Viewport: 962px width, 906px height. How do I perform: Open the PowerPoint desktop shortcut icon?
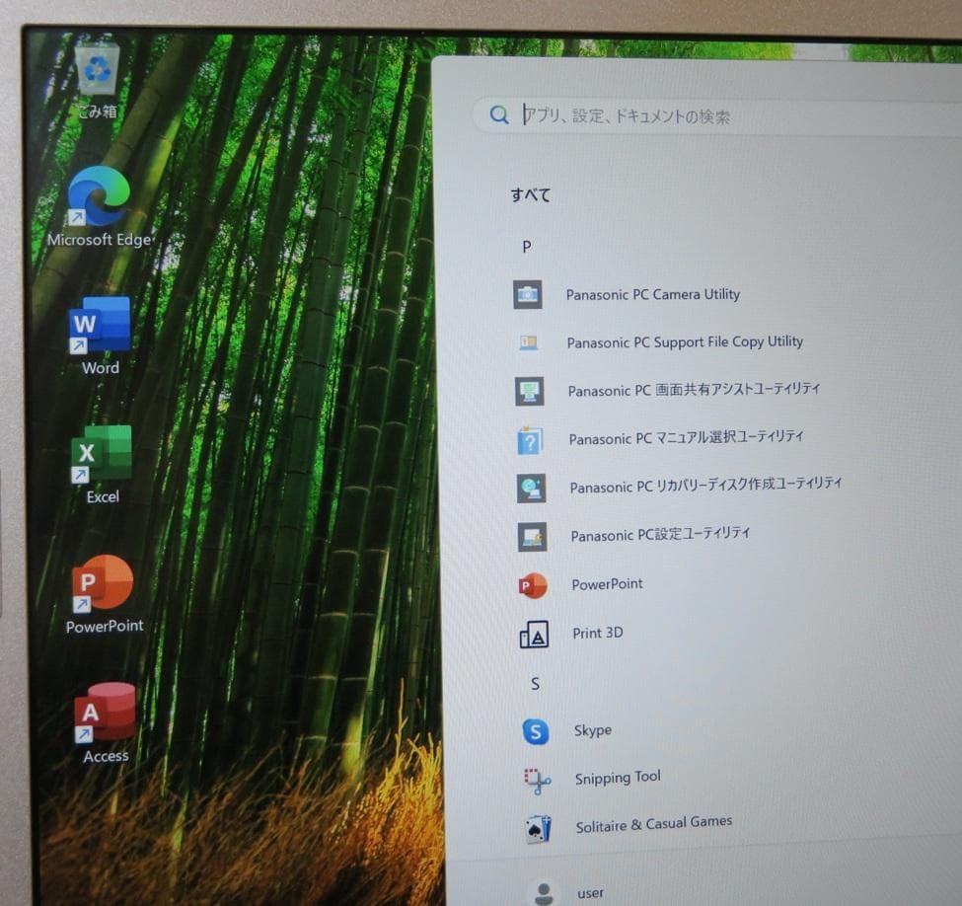[103, 583]
